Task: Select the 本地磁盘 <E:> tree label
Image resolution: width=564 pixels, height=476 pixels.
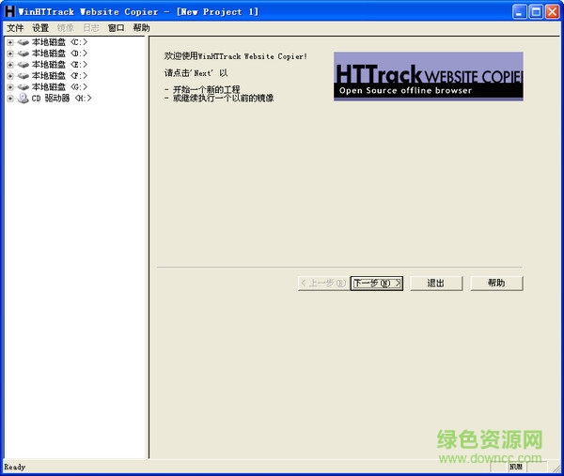Action: (x=60, y=65)
